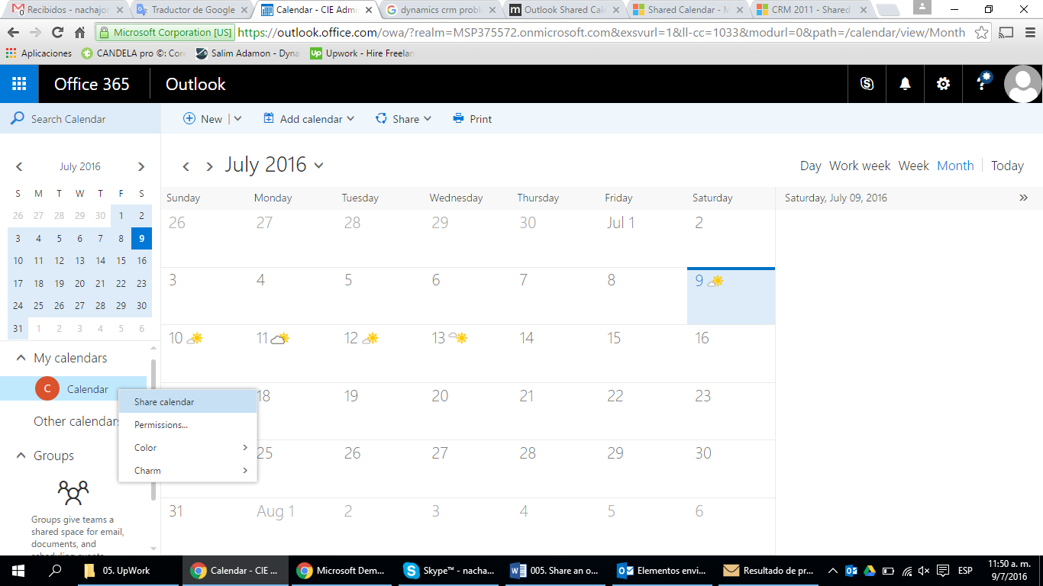
Task: Open the Word document in the taskbar
Action: [555, 571]
